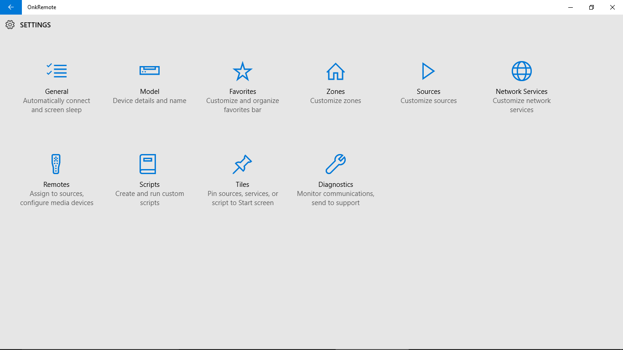The width and height of the screenshot is (623, 350).
Task: Click the Sources play triangle icon
Action: tap(428, 71)
